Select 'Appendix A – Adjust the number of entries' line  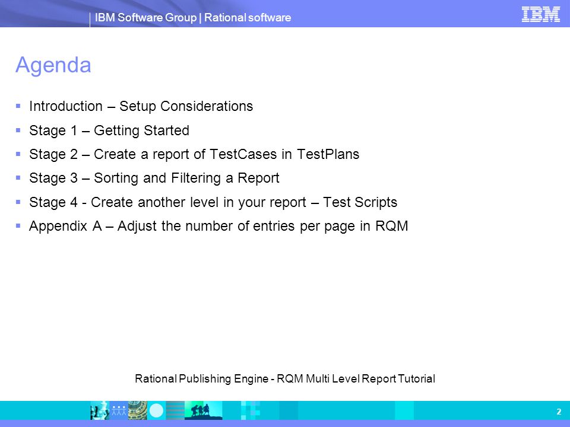[218, 226]
